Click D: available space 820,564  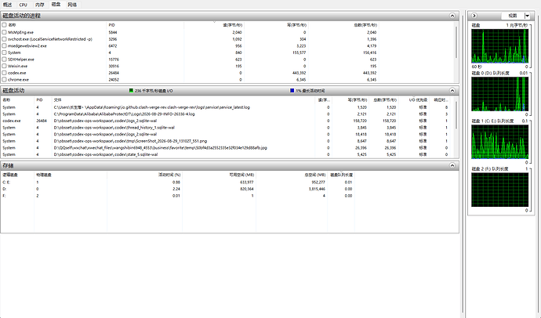click(x=246, y=189)
